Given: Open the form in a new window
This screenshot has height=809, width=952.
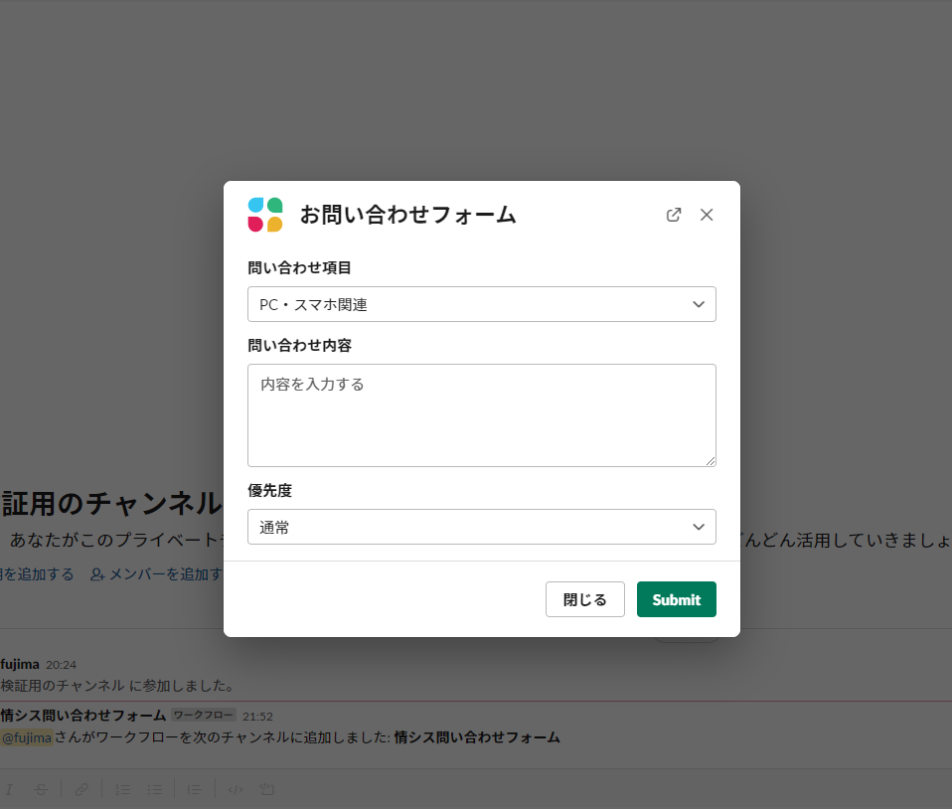Looking at the screenshot, I should pyautogui.click(x=674, y=214).
